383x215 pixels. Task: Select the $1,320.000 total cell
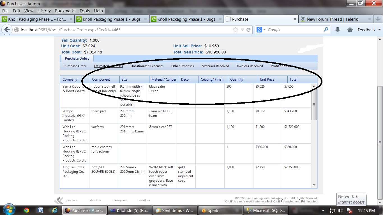pyautogui.click(x=297, y=134)
